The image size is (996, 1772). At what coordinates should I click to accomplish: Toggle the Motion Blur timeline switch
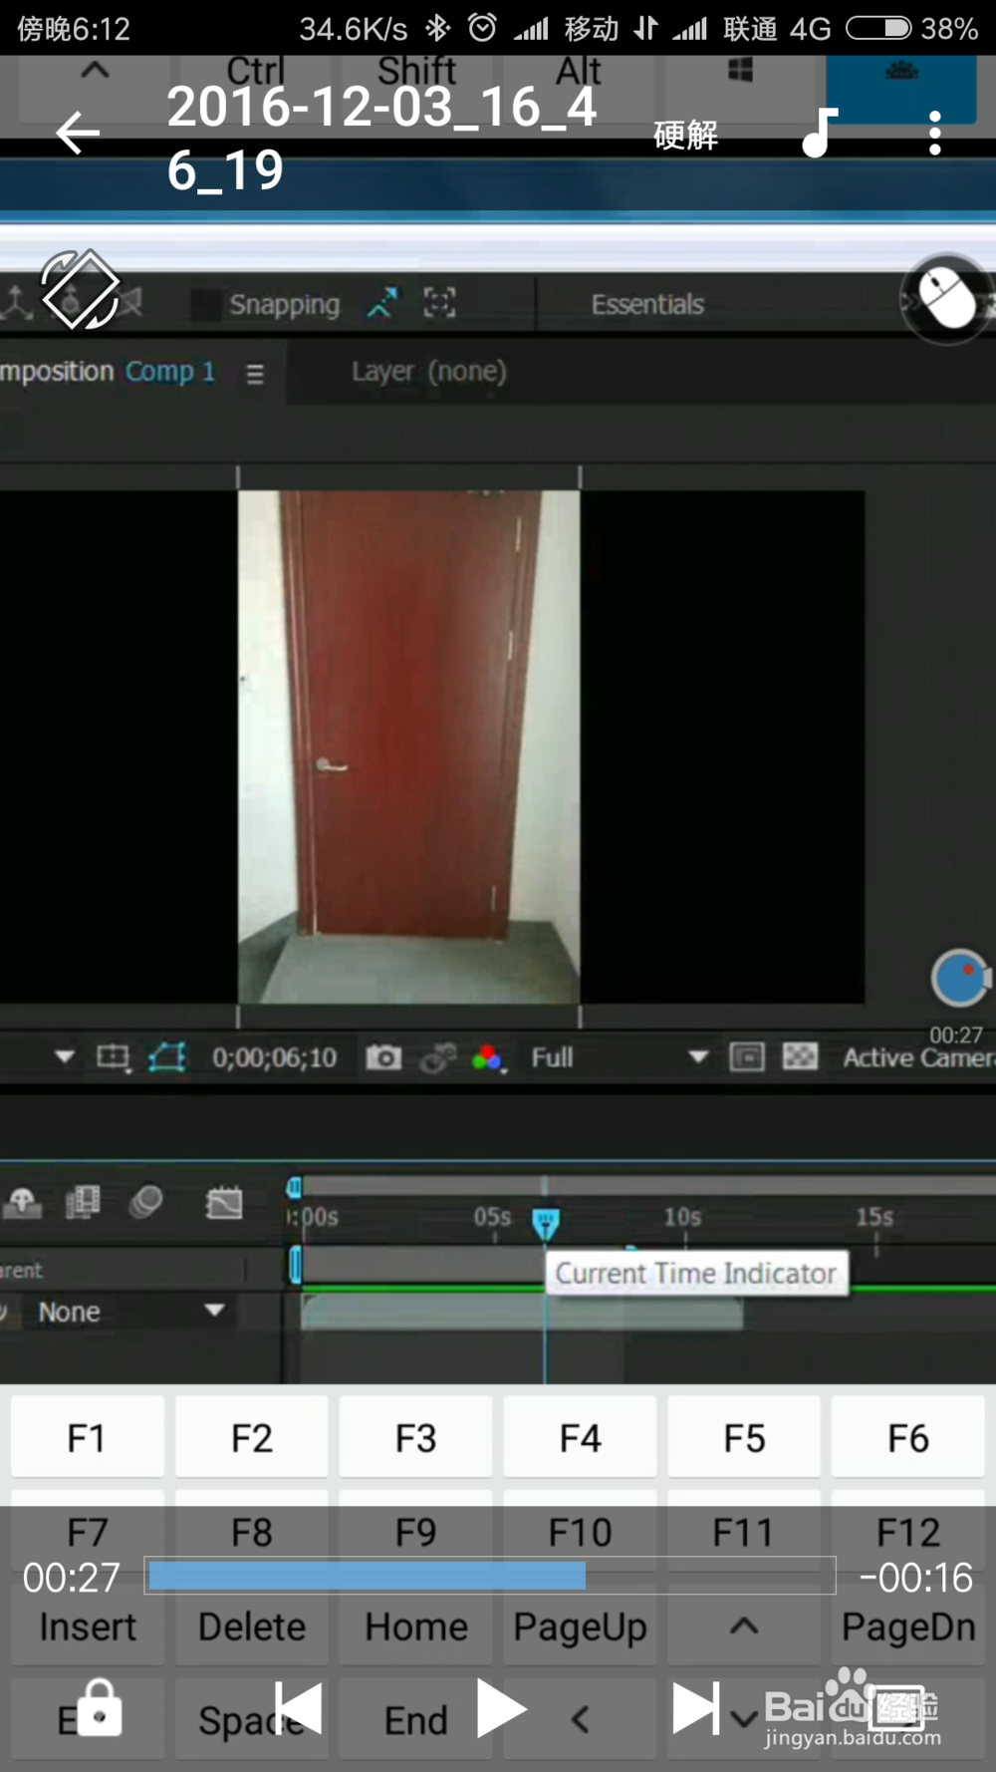coord(145,1202)
